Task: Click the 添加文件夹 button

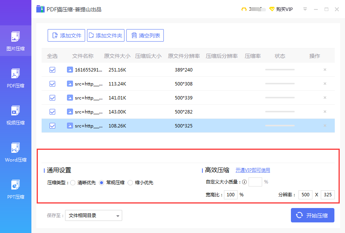Action: [106, 36]
